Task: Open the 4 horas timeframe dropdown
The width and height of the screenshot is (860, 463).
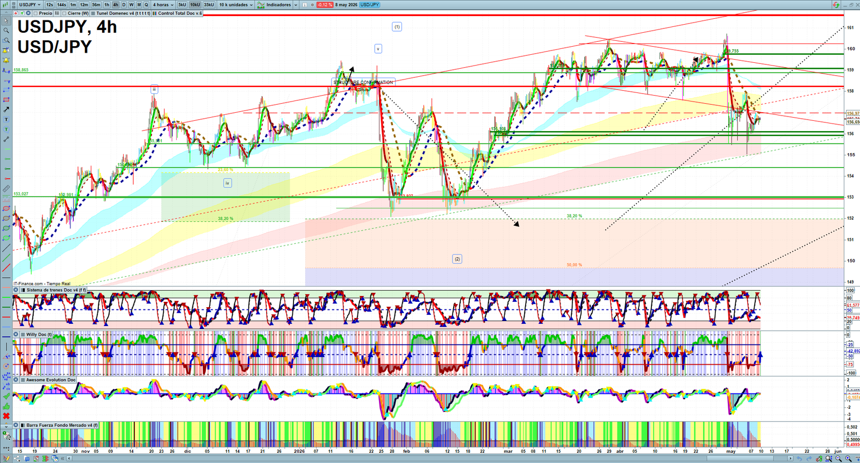Action: point(163,5)
